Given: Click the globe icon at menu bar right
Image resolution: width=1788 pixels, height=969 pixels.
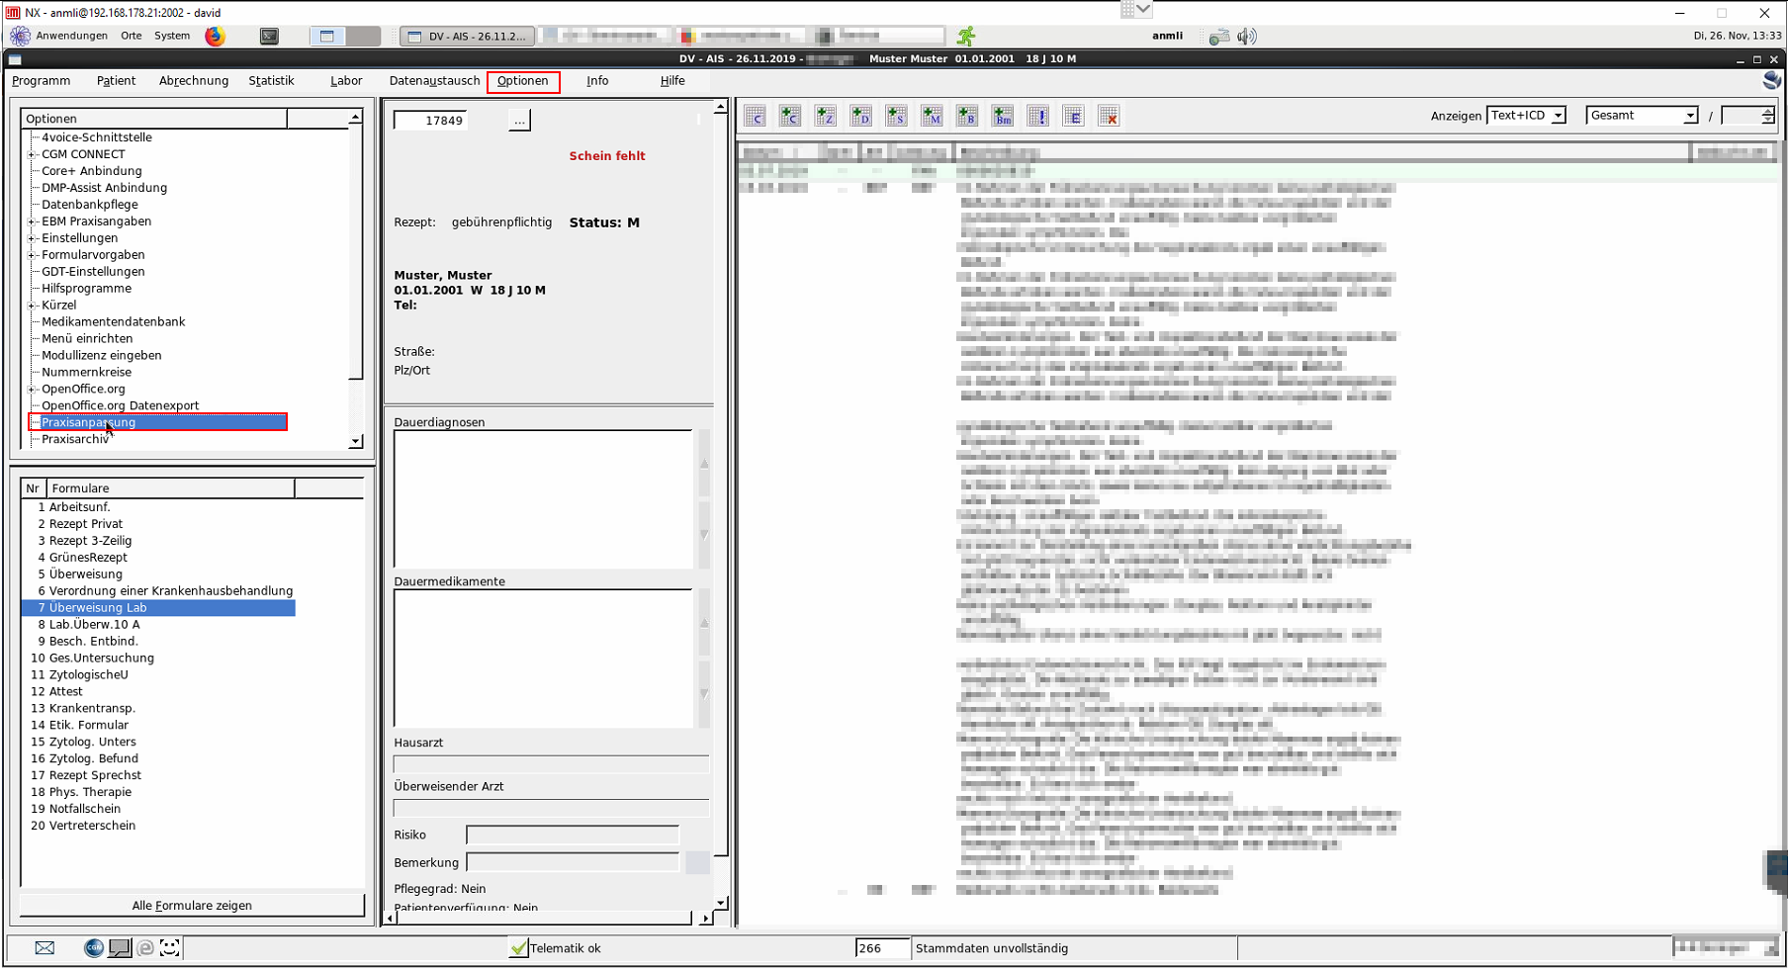Looking at the screenshot, I should tap(1772, 80).
